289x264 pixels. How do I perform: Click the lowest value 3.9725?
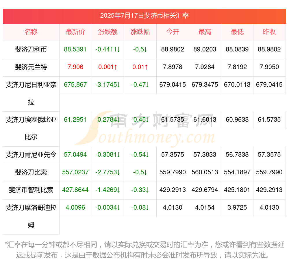237,207
